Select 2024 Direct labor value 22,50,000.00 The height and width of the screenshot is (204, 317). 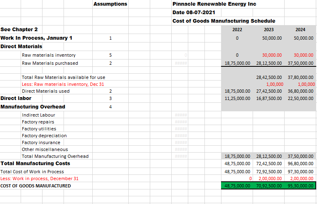(300, 98)
